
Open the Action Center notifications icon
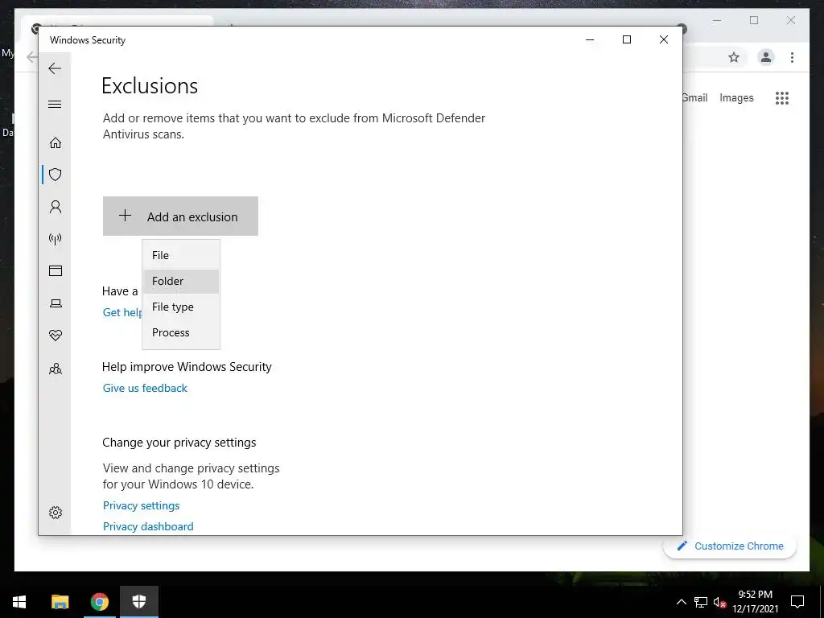797,602
